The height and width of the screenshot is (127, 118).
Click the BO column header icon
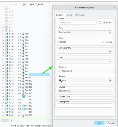click(x=24, y=4)
